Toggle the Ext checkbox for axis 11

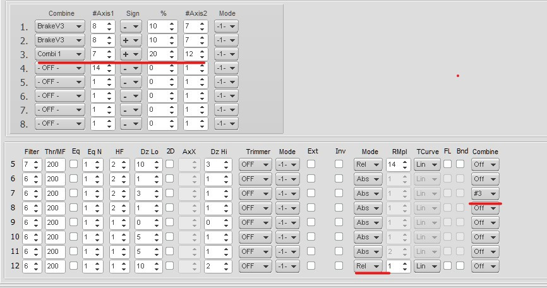pyautogui.click(x=311, y=251)
